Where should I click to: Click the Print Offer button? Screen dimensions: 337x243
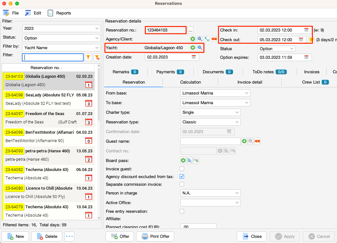pos(155,236)
